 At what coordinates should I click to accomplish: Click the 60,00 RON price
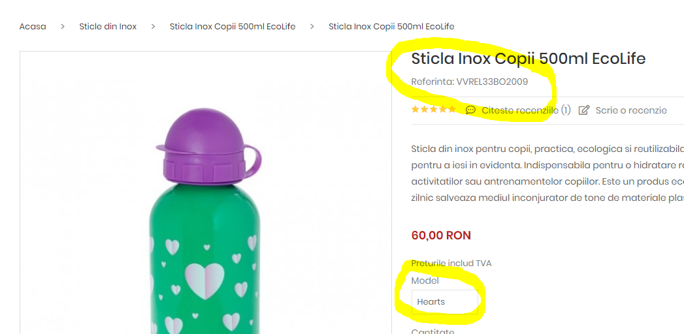click(x=441, y=235)
